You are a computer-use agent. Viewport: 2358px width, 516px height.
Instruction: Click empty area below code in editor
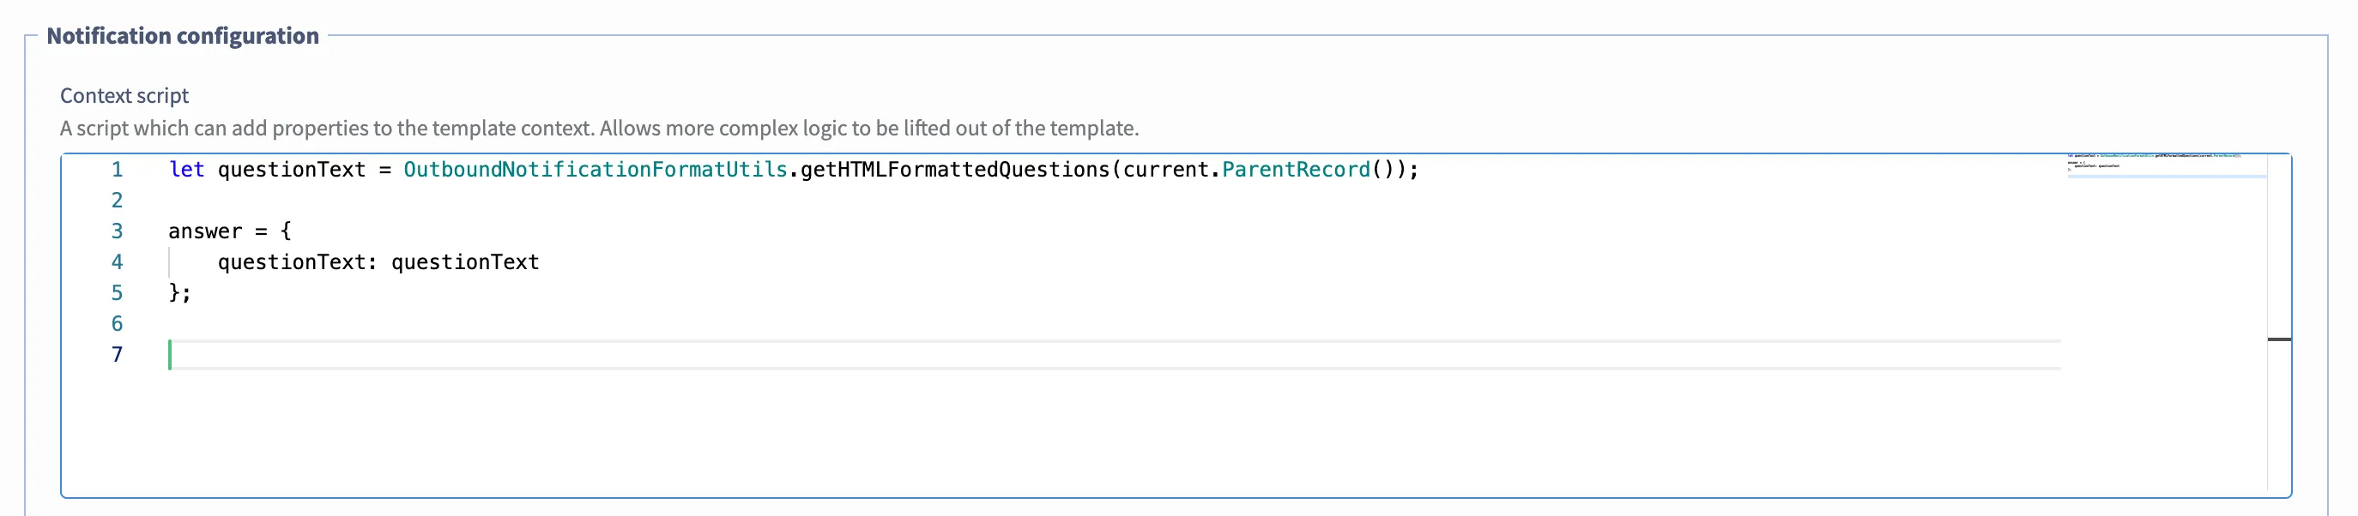[1098, 435]
